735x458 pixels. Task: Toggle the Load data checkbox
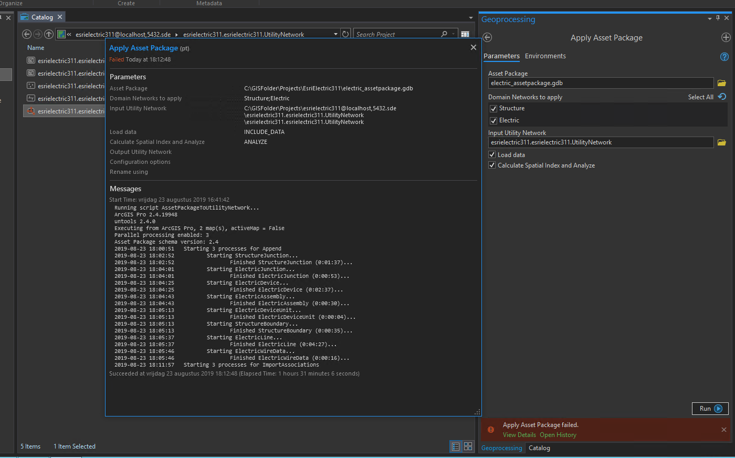(x=492, y=154)
